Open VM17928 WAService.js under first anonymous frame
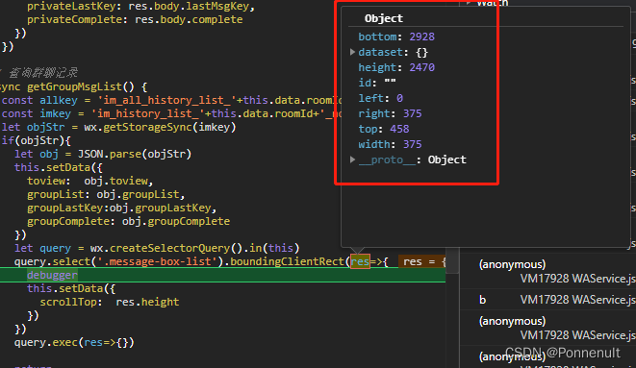This screenshot has height=368, width=636. click(577, 279)
